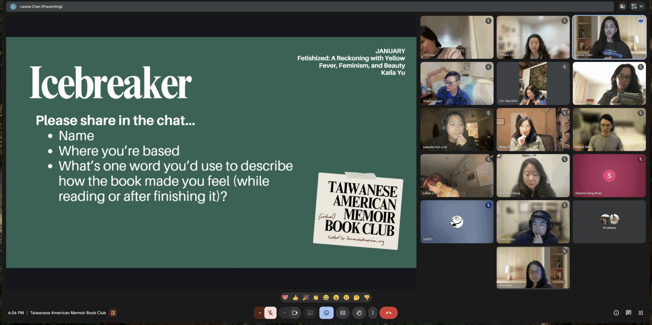Send the party popper reaction
Image resolution: width=652 pixels, height=325 pixels.
(x=306, y=297)
